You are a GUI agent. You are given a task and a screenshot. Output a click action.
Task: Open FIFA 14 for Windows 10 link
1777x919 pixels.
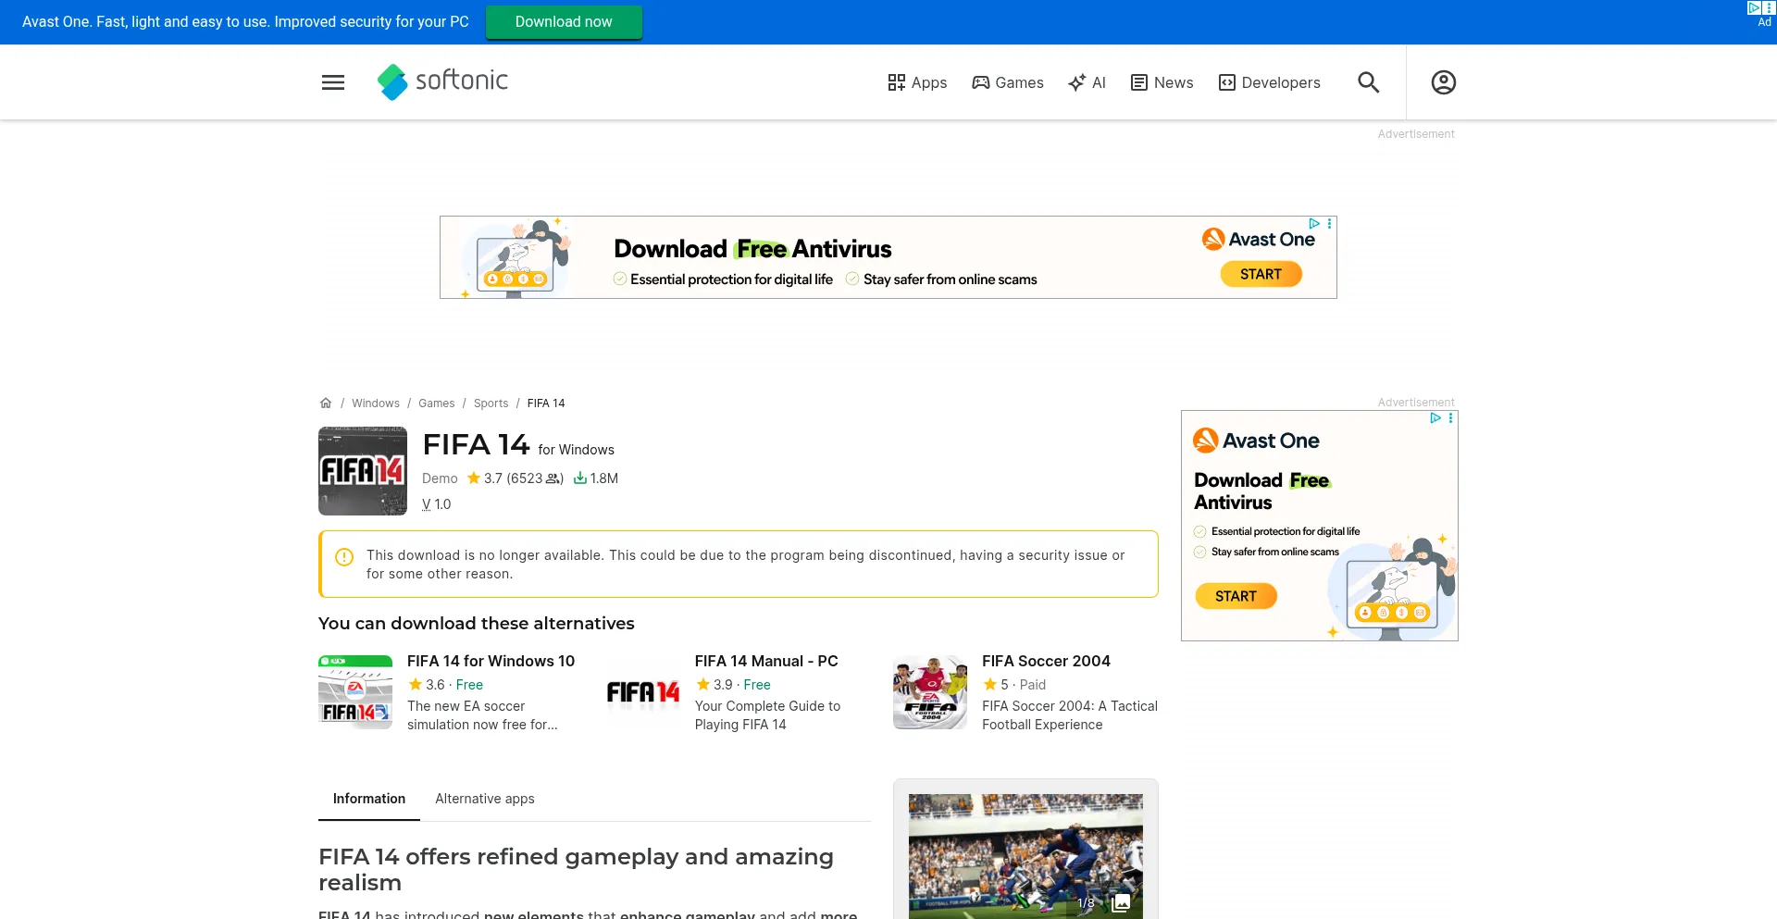(x=491, y=661)
